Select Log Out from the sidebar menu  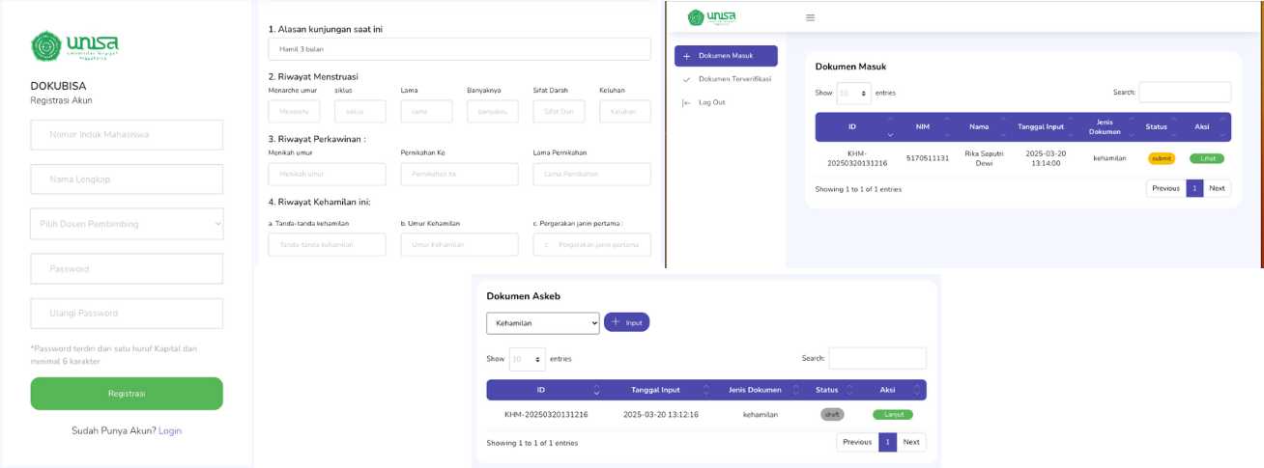pyautogui.click(x=711, y=102)
